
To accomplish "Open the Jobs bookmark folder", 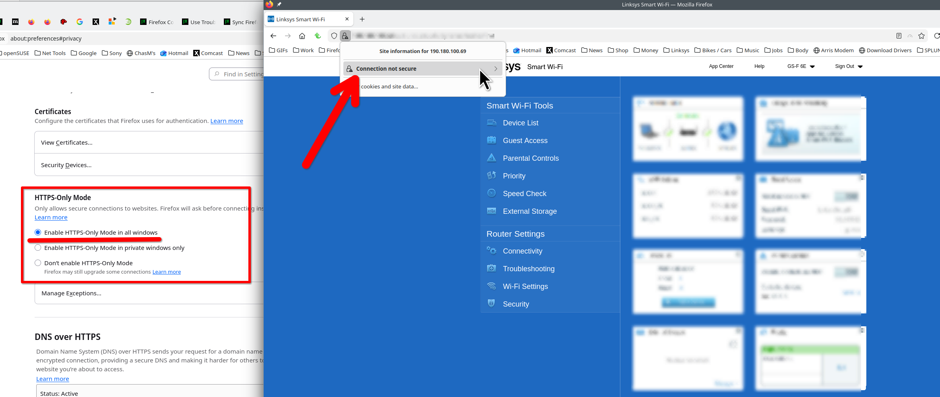I will [774, 50].
